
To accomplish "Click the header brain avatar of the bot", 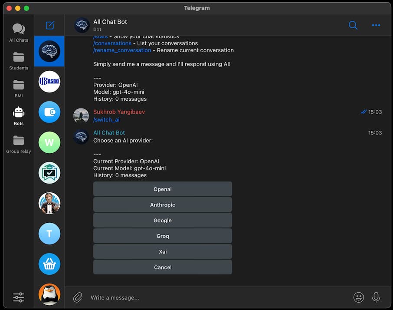I will pyautogui.click(x=82, y=25).
